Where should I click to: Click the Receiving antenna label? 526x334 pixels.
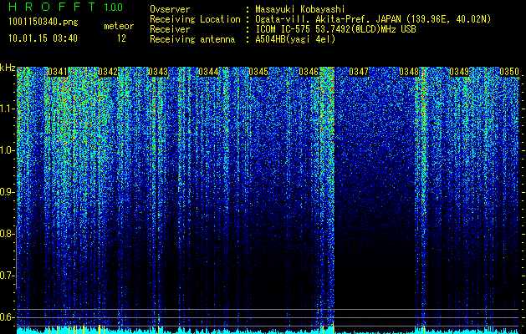192,39
